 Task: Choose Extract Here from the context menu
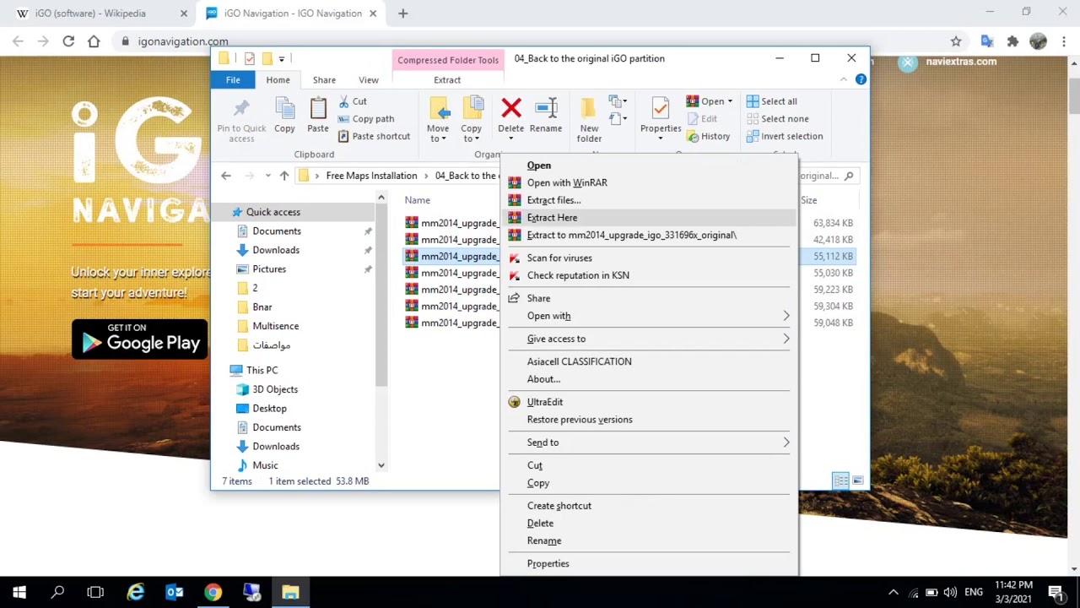[650, 218]
